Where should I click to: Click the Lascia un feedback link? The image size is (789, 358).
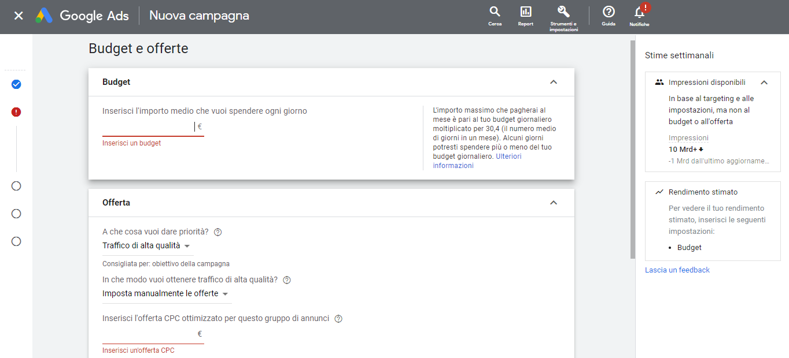[x=677, y=270]
